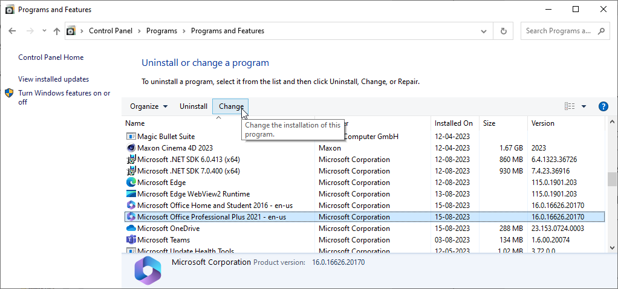Expand the view options dropdown arrow
618x289 pixels.
tap(584, 106)
